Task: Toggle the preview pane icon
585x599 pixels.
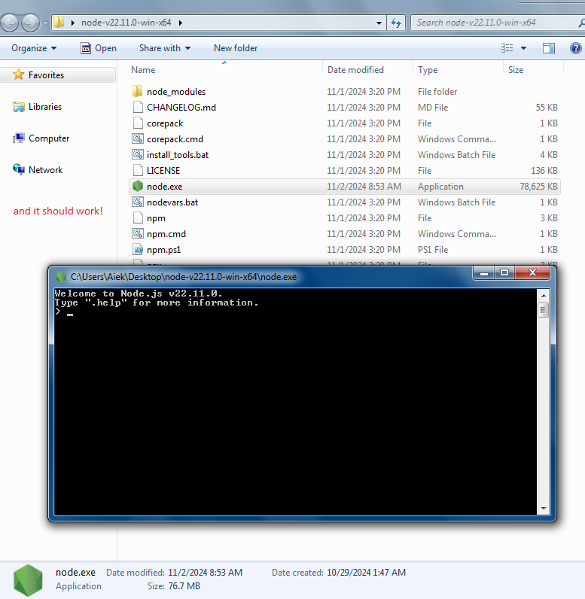Action: 549,48
